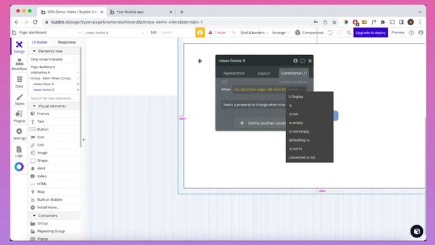
Task: Toggle Only show hideable checkbox
Action: coord(75,59)
